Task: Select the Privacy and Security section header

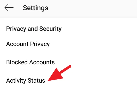Action: [34, 29]
